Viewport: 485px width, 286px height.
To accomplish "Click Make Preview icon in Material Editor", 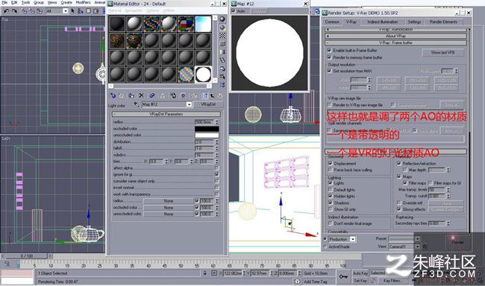I will coord(222,60).
